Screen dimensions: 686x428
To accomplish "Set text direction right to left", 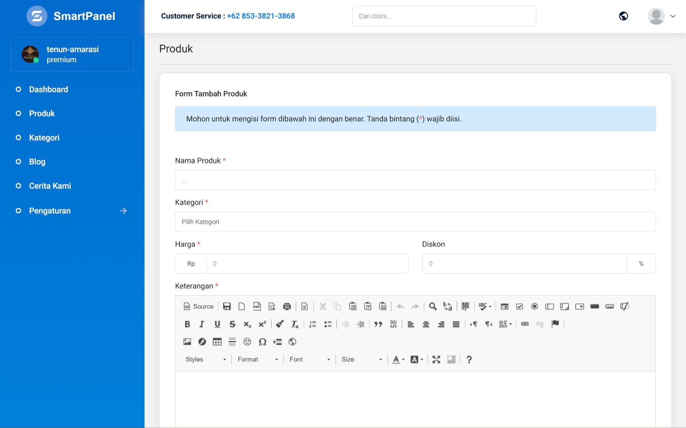I will 488,324.
